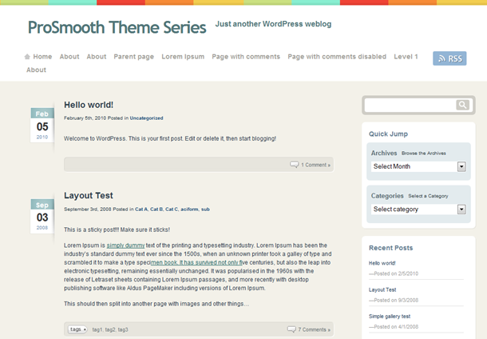The width and height of the screenshot is (487, 339).
Task: Open the Select Month archives dropdown
Action: (x=418, y=166)
